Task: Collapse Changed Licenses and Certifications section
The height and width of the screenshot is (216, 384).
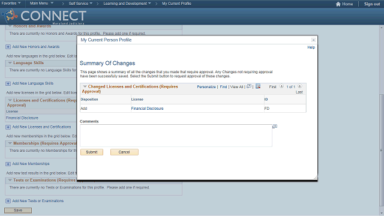Action: click(85, 86)
